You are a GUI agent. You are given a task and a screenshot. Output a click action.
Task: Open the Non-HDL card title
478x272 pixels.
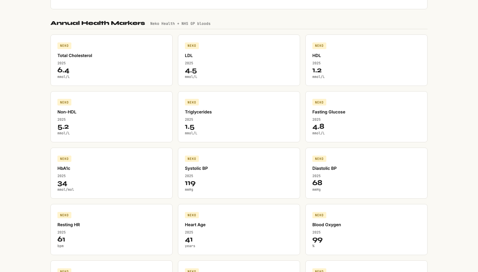[67, 112]
